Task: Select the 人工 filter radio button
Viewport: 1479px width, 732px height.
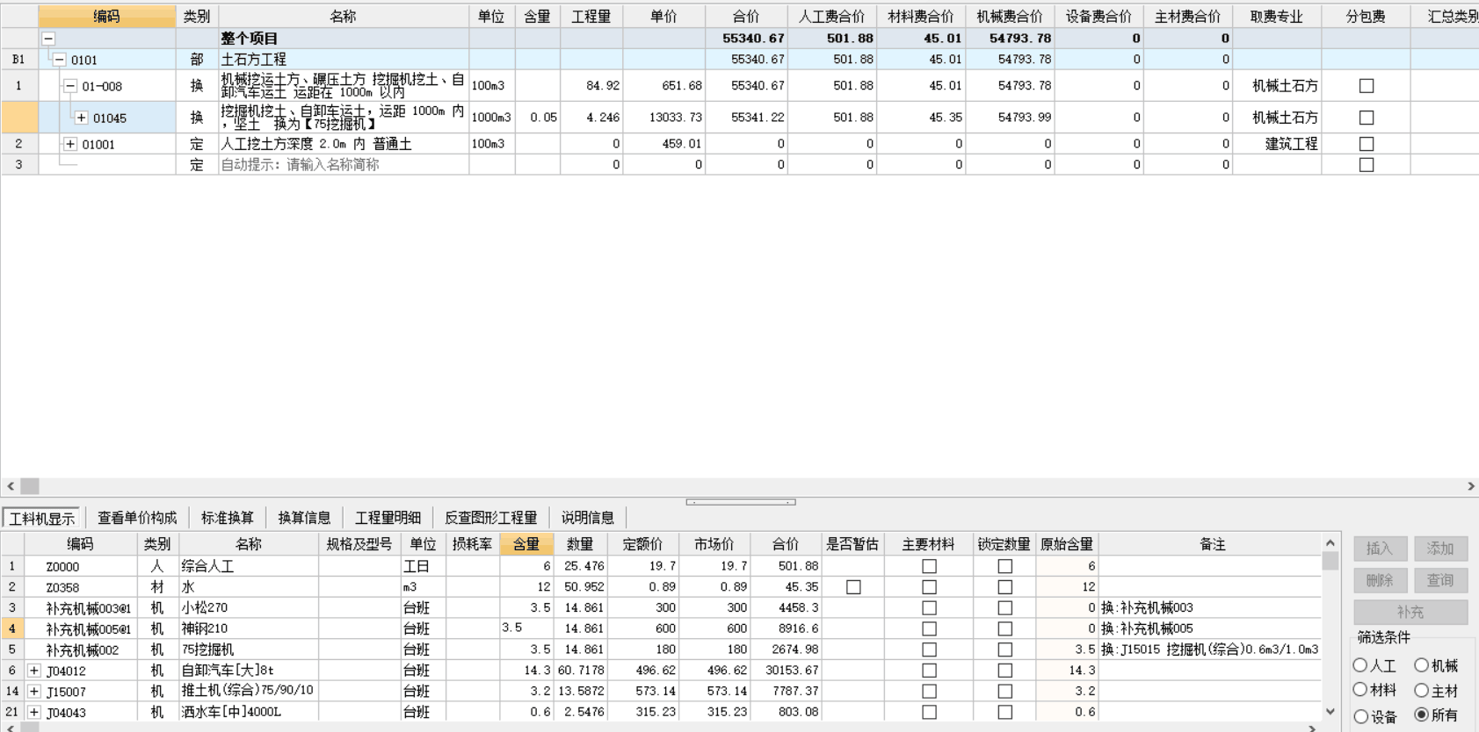Action: (1360, 665)
